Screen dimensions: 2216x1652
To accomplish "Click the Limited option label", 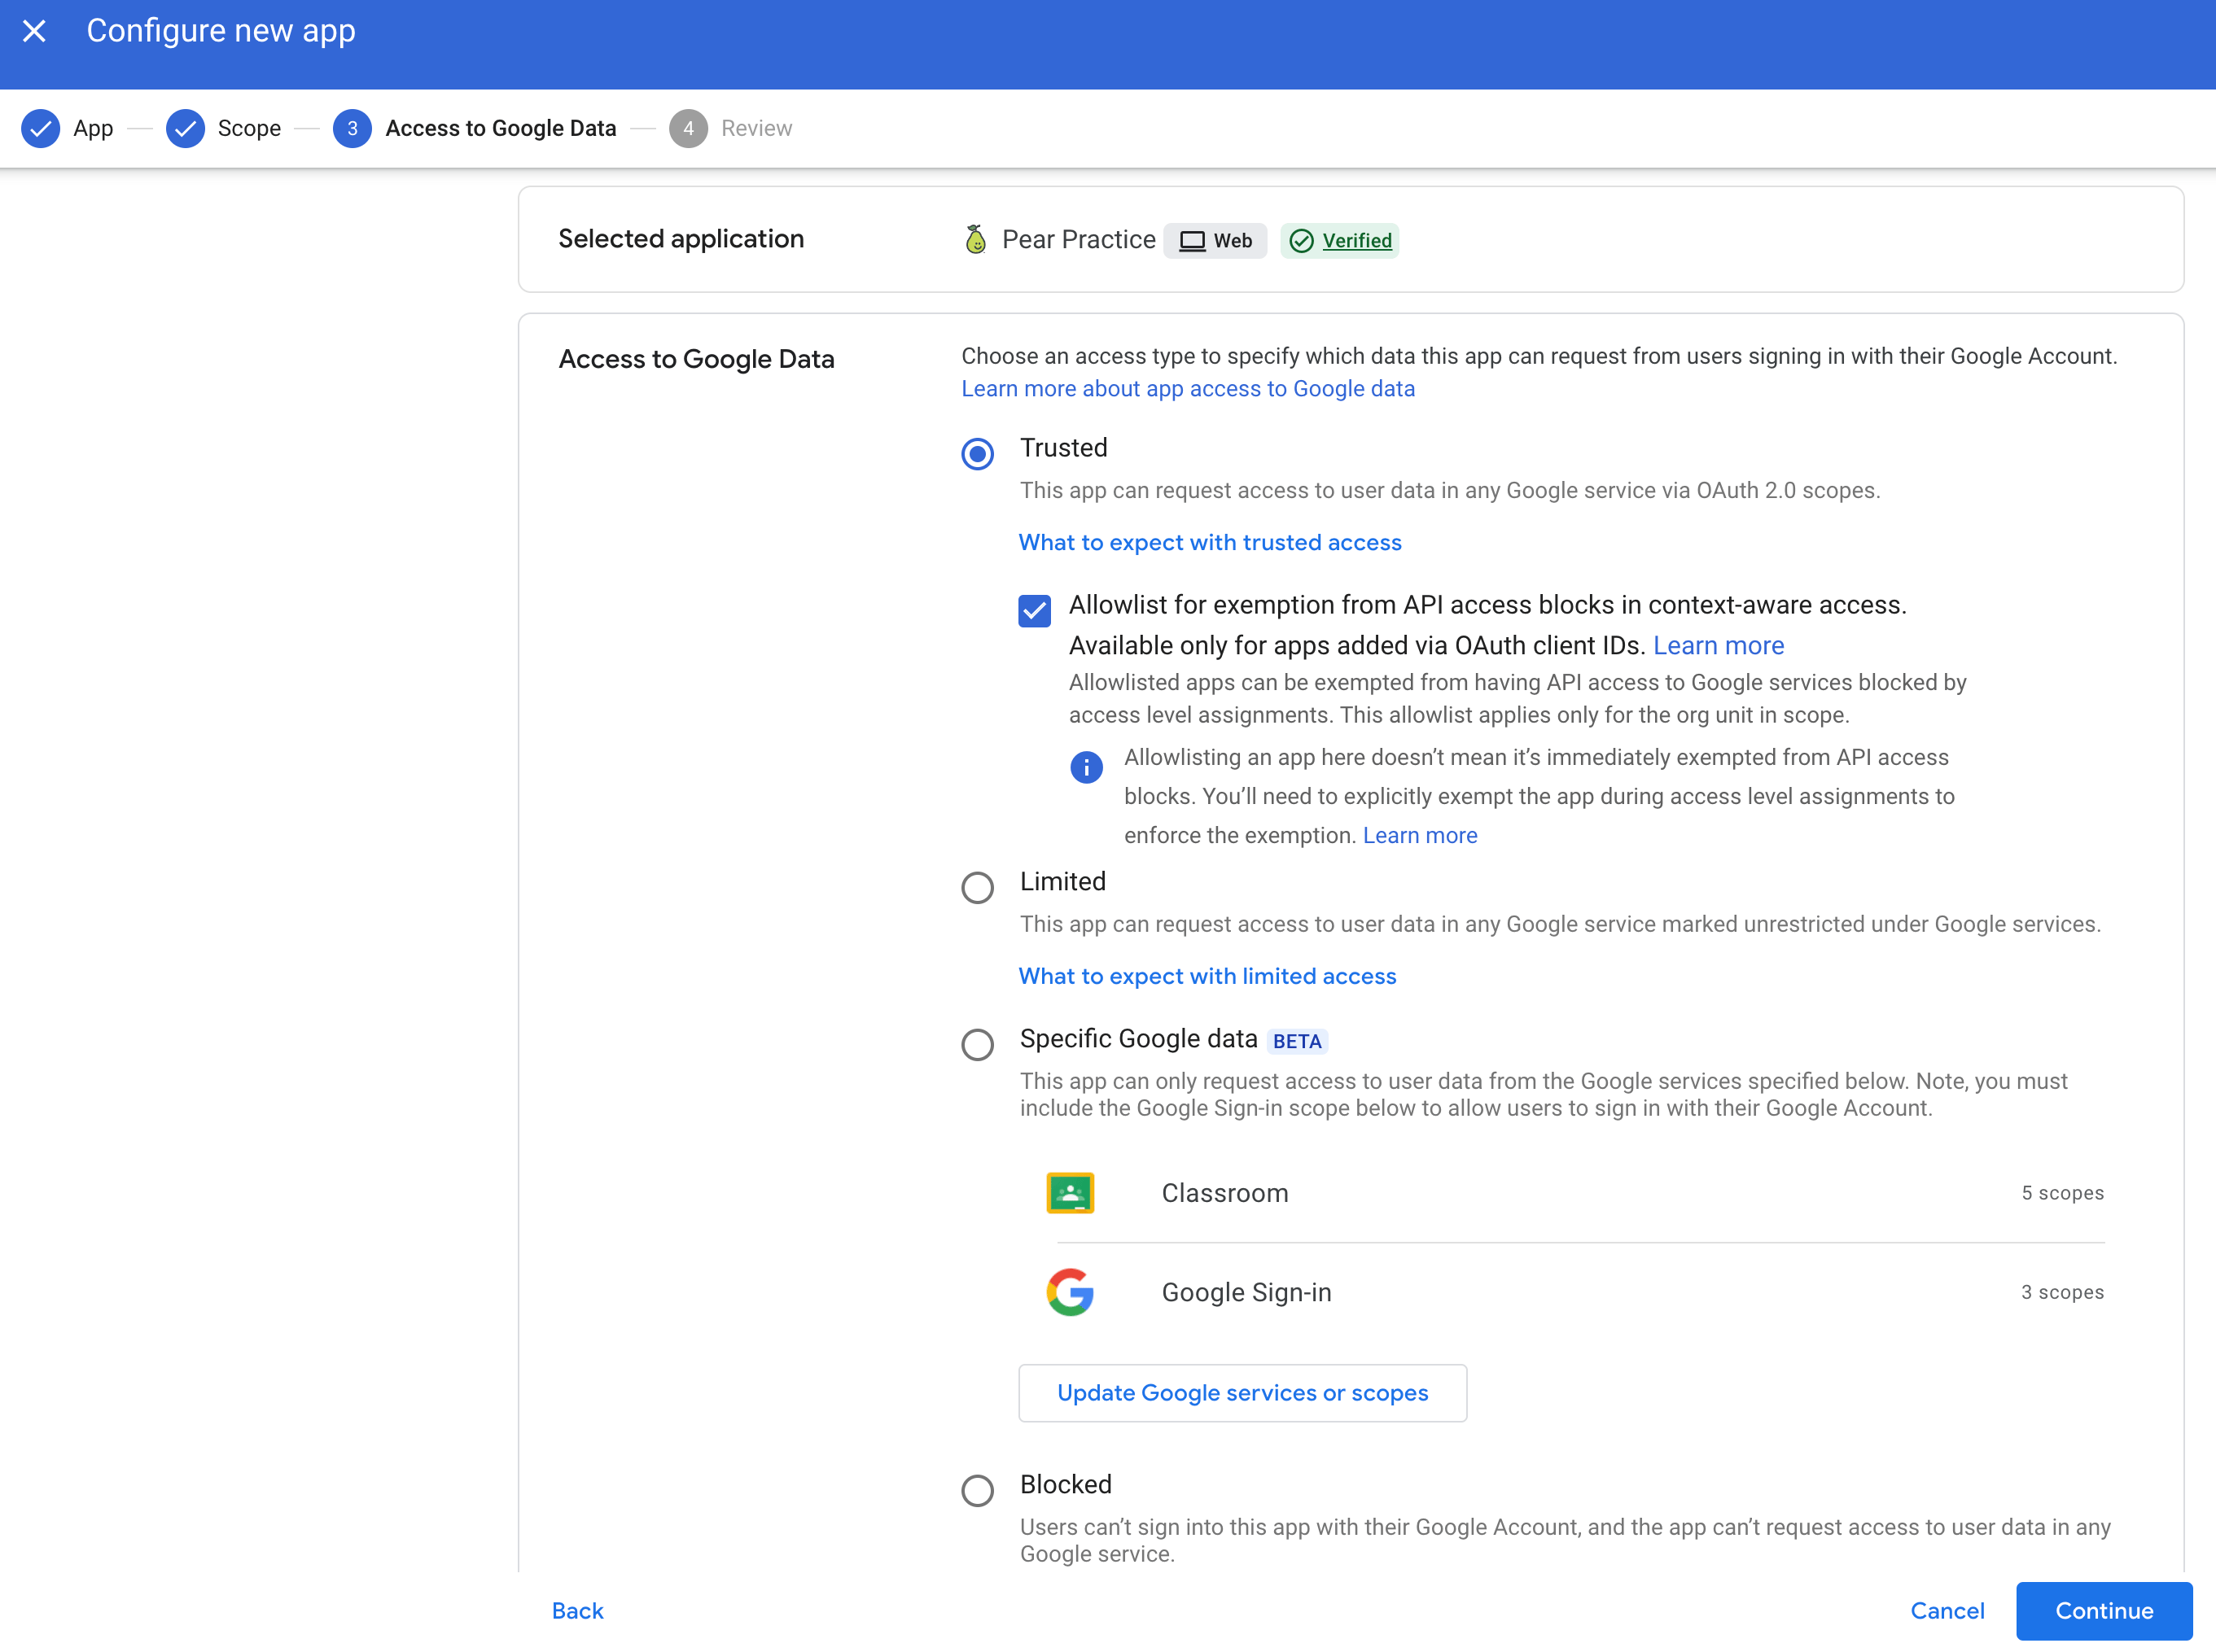I will [x=1062, y=881].
